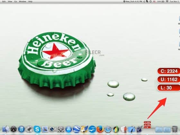180x135 pixels.
Task: Click the red 'U: 1162' counter badge
Action: point(169,79)
